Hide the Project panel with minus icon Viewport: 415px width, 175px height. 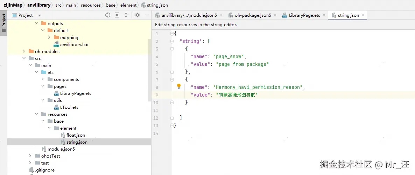coord(147,15)
